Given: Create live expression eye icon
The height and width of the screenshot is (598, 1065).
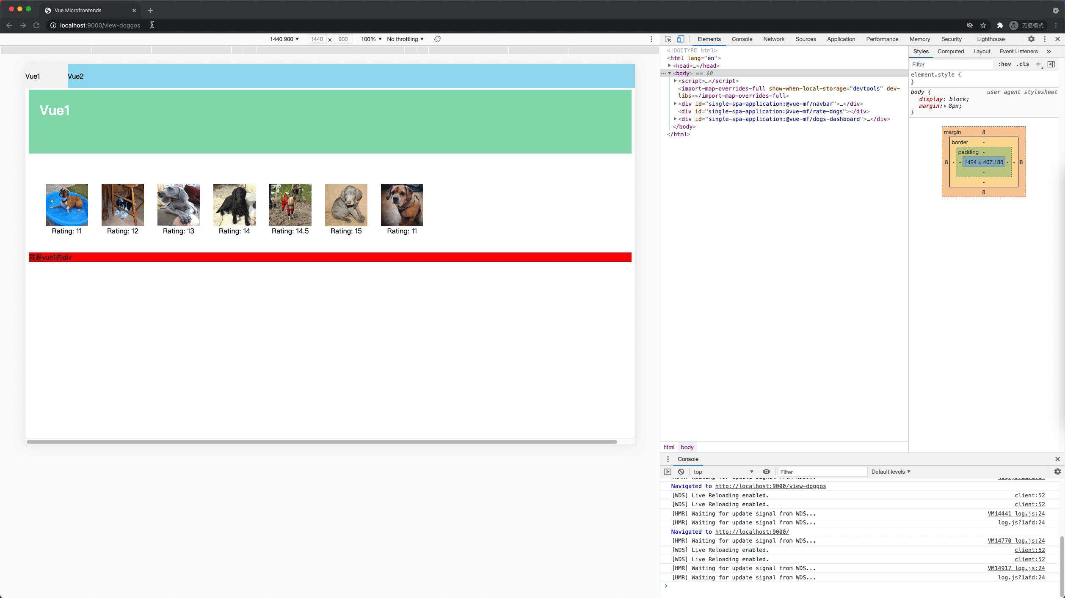Looking at the screenshot, I should click(766, 472).
